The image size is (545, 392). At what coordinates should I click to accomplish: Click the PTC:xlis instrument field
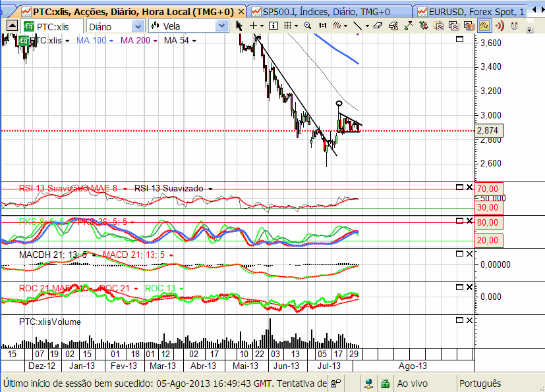(52, 26)
